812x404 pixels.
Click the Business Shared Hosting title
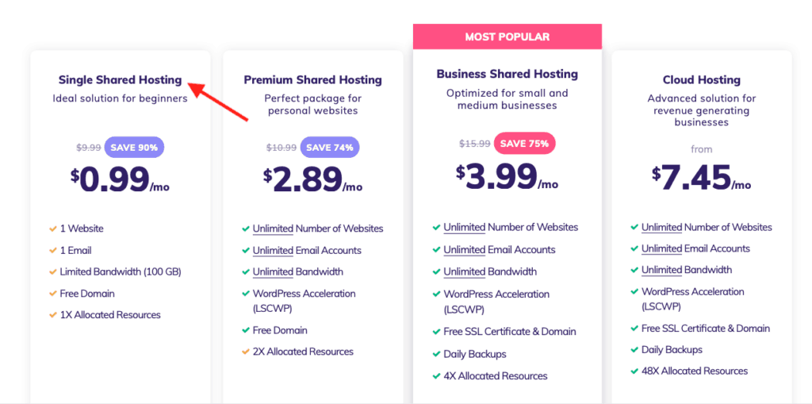pos(507,74)
